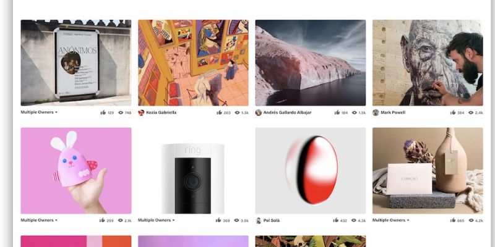
Task: Expand Multiple Owners under pink bunny project
Action: point(39,220)
